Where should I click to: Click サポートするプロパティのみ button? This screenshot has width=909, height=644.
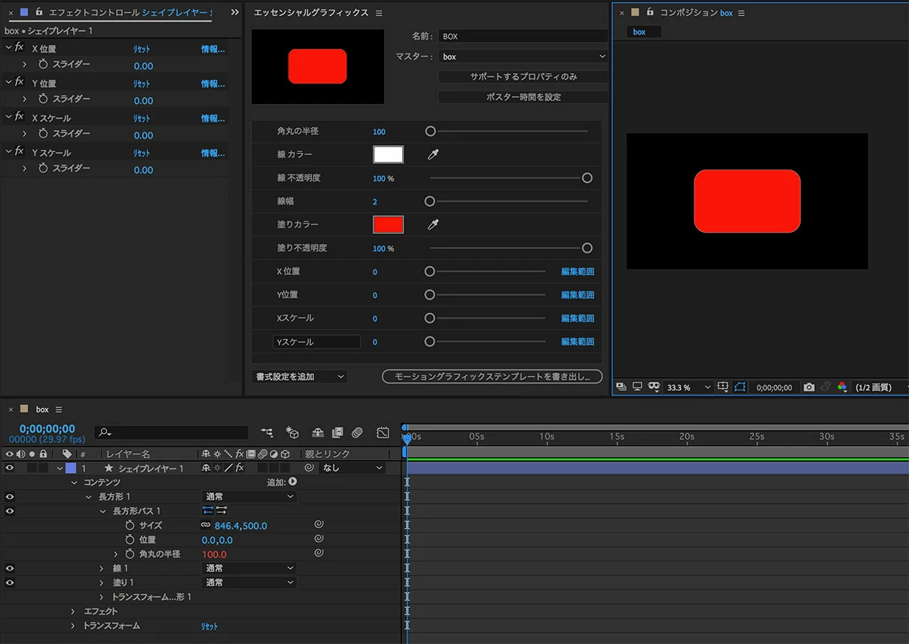tap(523, 77)
